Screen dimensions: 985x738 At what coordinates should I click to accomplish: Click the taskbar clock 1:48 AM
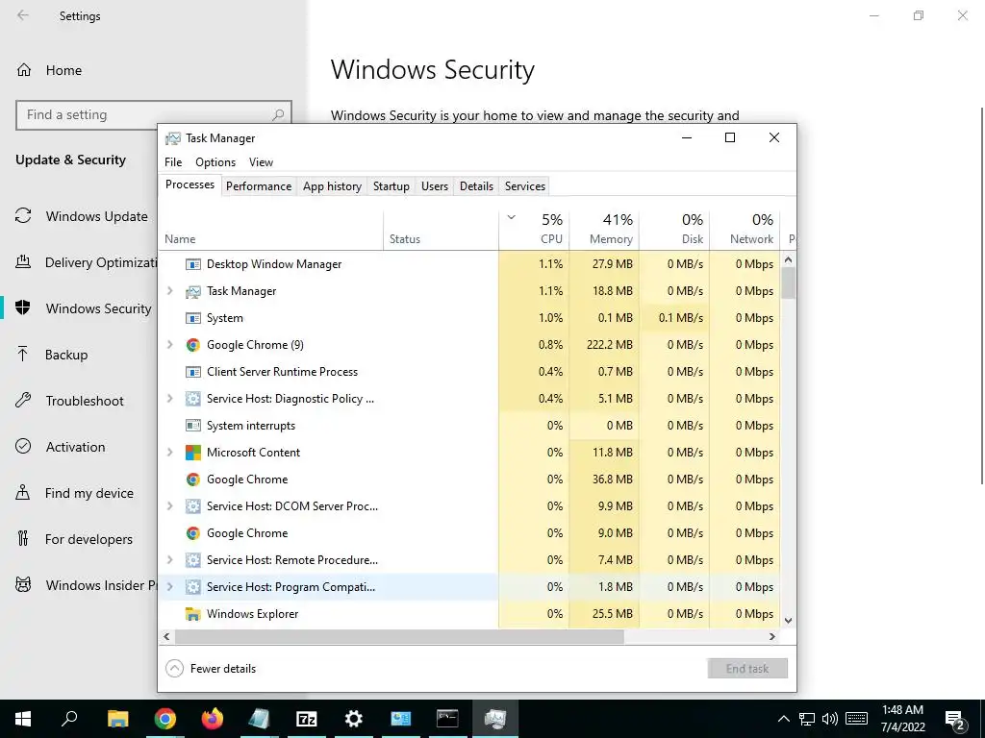902,710
